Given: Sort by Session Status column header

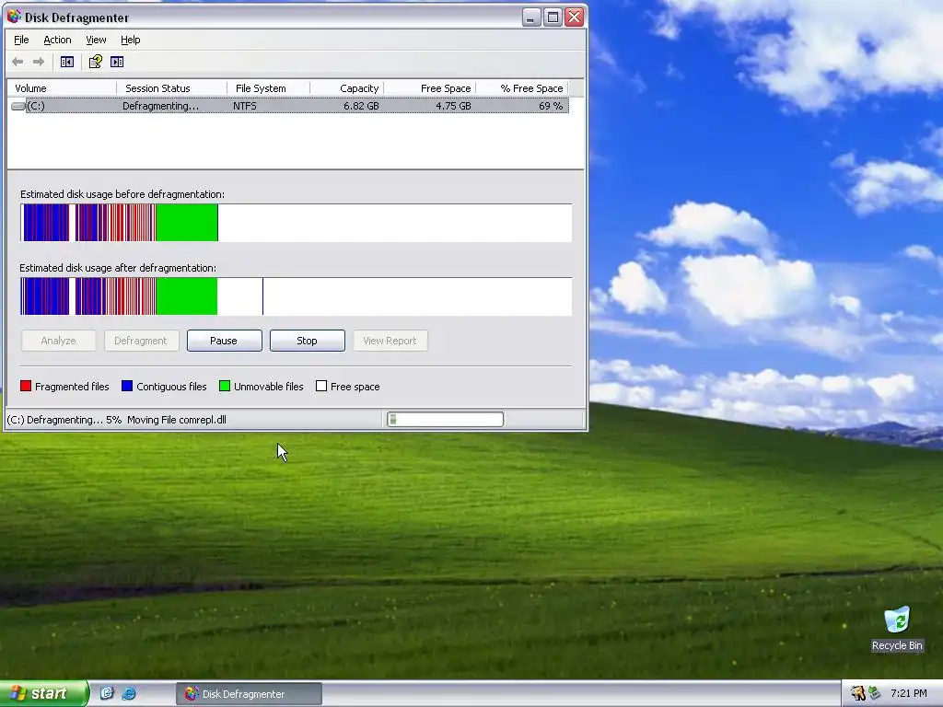Looking at the screenshot, I should point(172,88).
